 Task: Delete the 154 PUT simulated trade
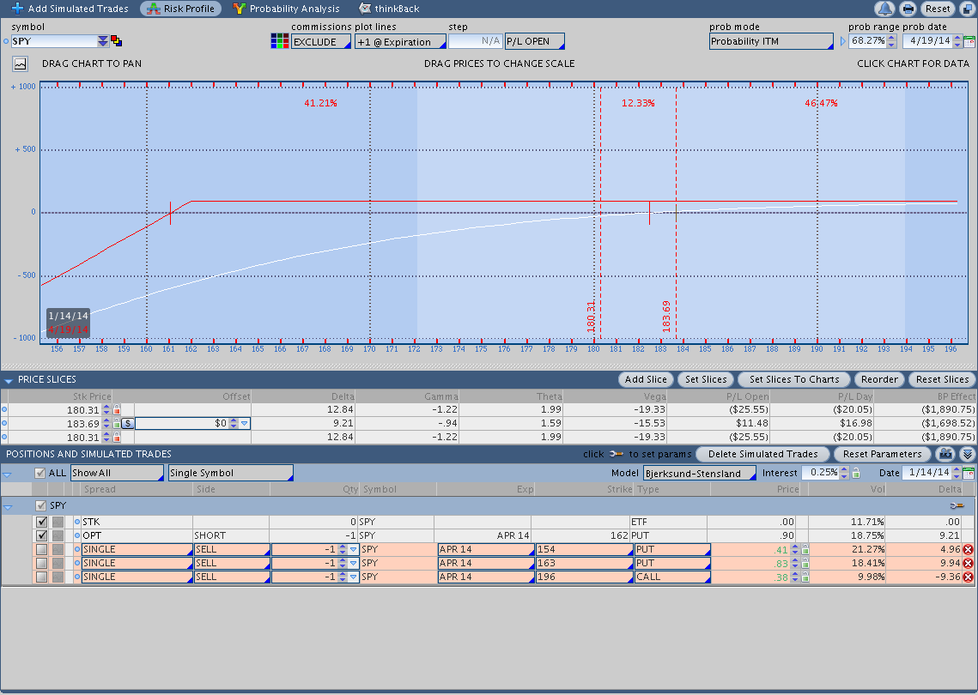pyautogui.click(x=968, y=549)
